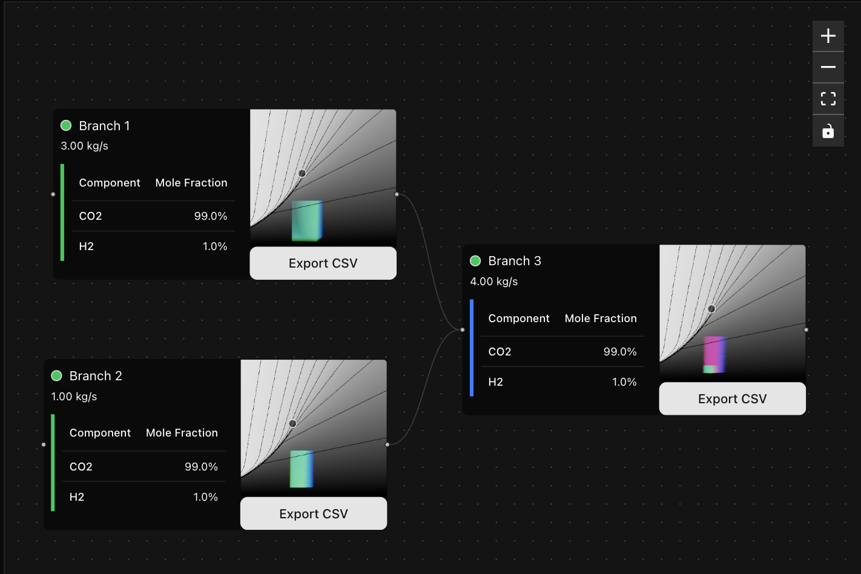This screenshot has width=861, height=574.
Task: Click Branch 2 green status indicator
Action: click(57, 376)
